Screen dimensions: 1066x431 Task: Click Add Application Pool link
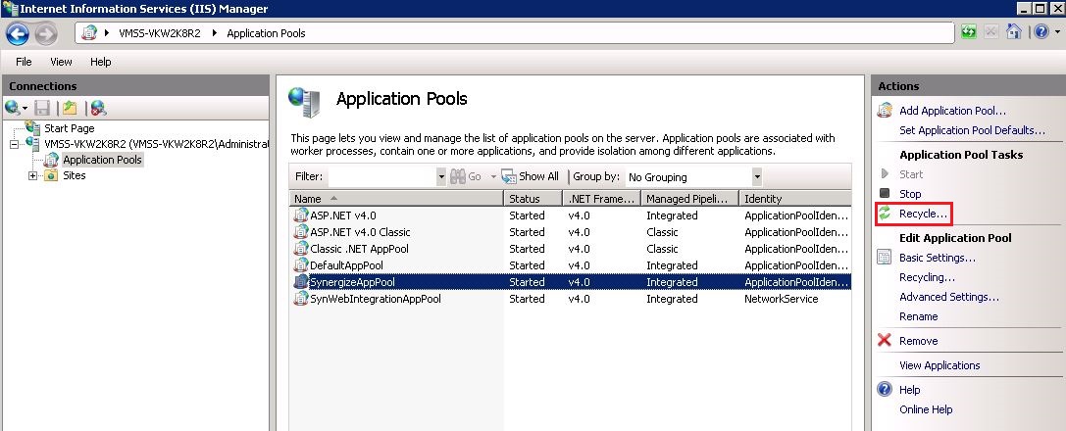click(x=952, y=111)
